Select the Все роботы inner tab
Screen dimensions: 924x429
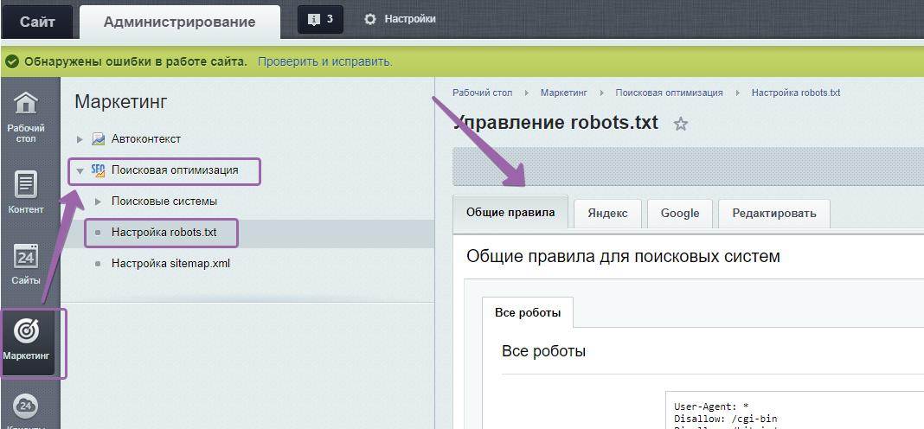pyautogui.click(x=528, y=312)
